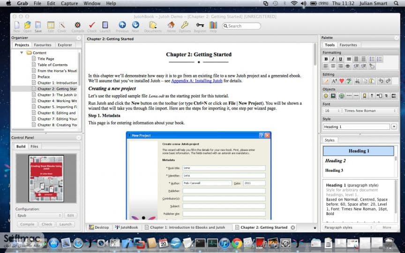The width and height of the screenshot is (405, 253).
Task: Click the Compile gear icon in toolbar
Action: [x=77, y=25]
